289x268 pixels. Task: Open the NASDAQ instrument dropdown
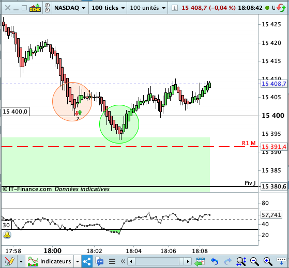click(70, 8)
